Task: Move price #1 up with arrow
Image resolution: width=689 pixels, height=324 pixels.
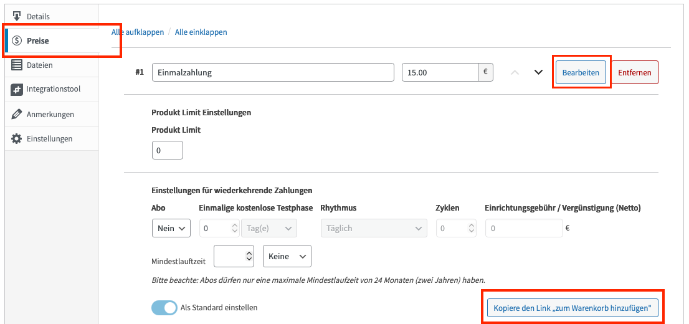Action: [515, 72]
